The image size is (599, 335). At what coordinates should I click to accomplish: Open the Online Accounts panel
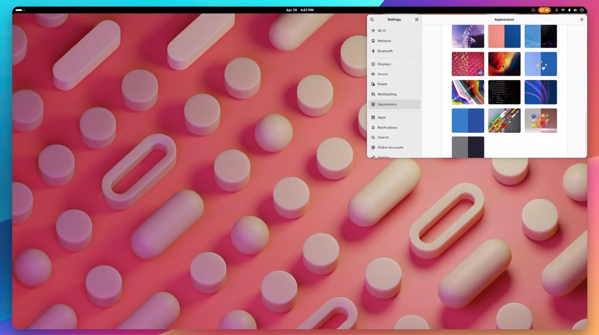tap(394, 147)
